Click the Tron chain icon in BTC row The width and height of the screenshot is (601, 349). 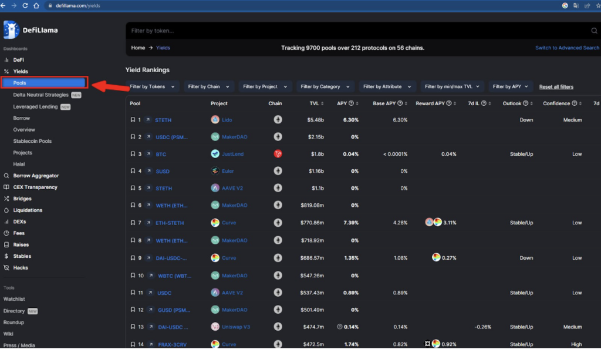278,154
